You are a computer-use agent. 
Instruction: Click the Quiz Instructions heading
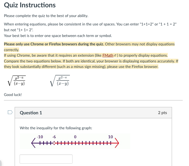coord(30,5)
